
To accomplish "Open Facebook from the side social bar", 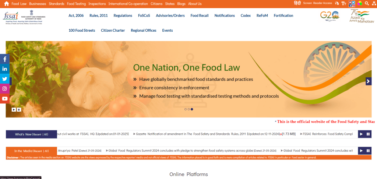I will click(x=4, y=59).
